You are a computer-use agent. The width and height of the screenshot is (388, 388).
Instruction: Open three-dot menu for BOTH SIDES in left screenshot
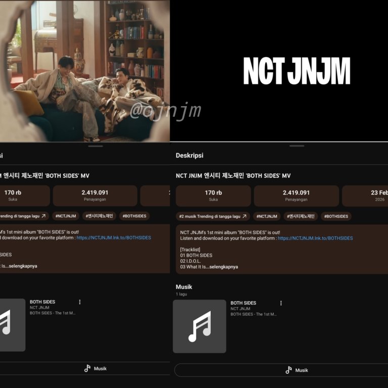(x=80, y=302)
